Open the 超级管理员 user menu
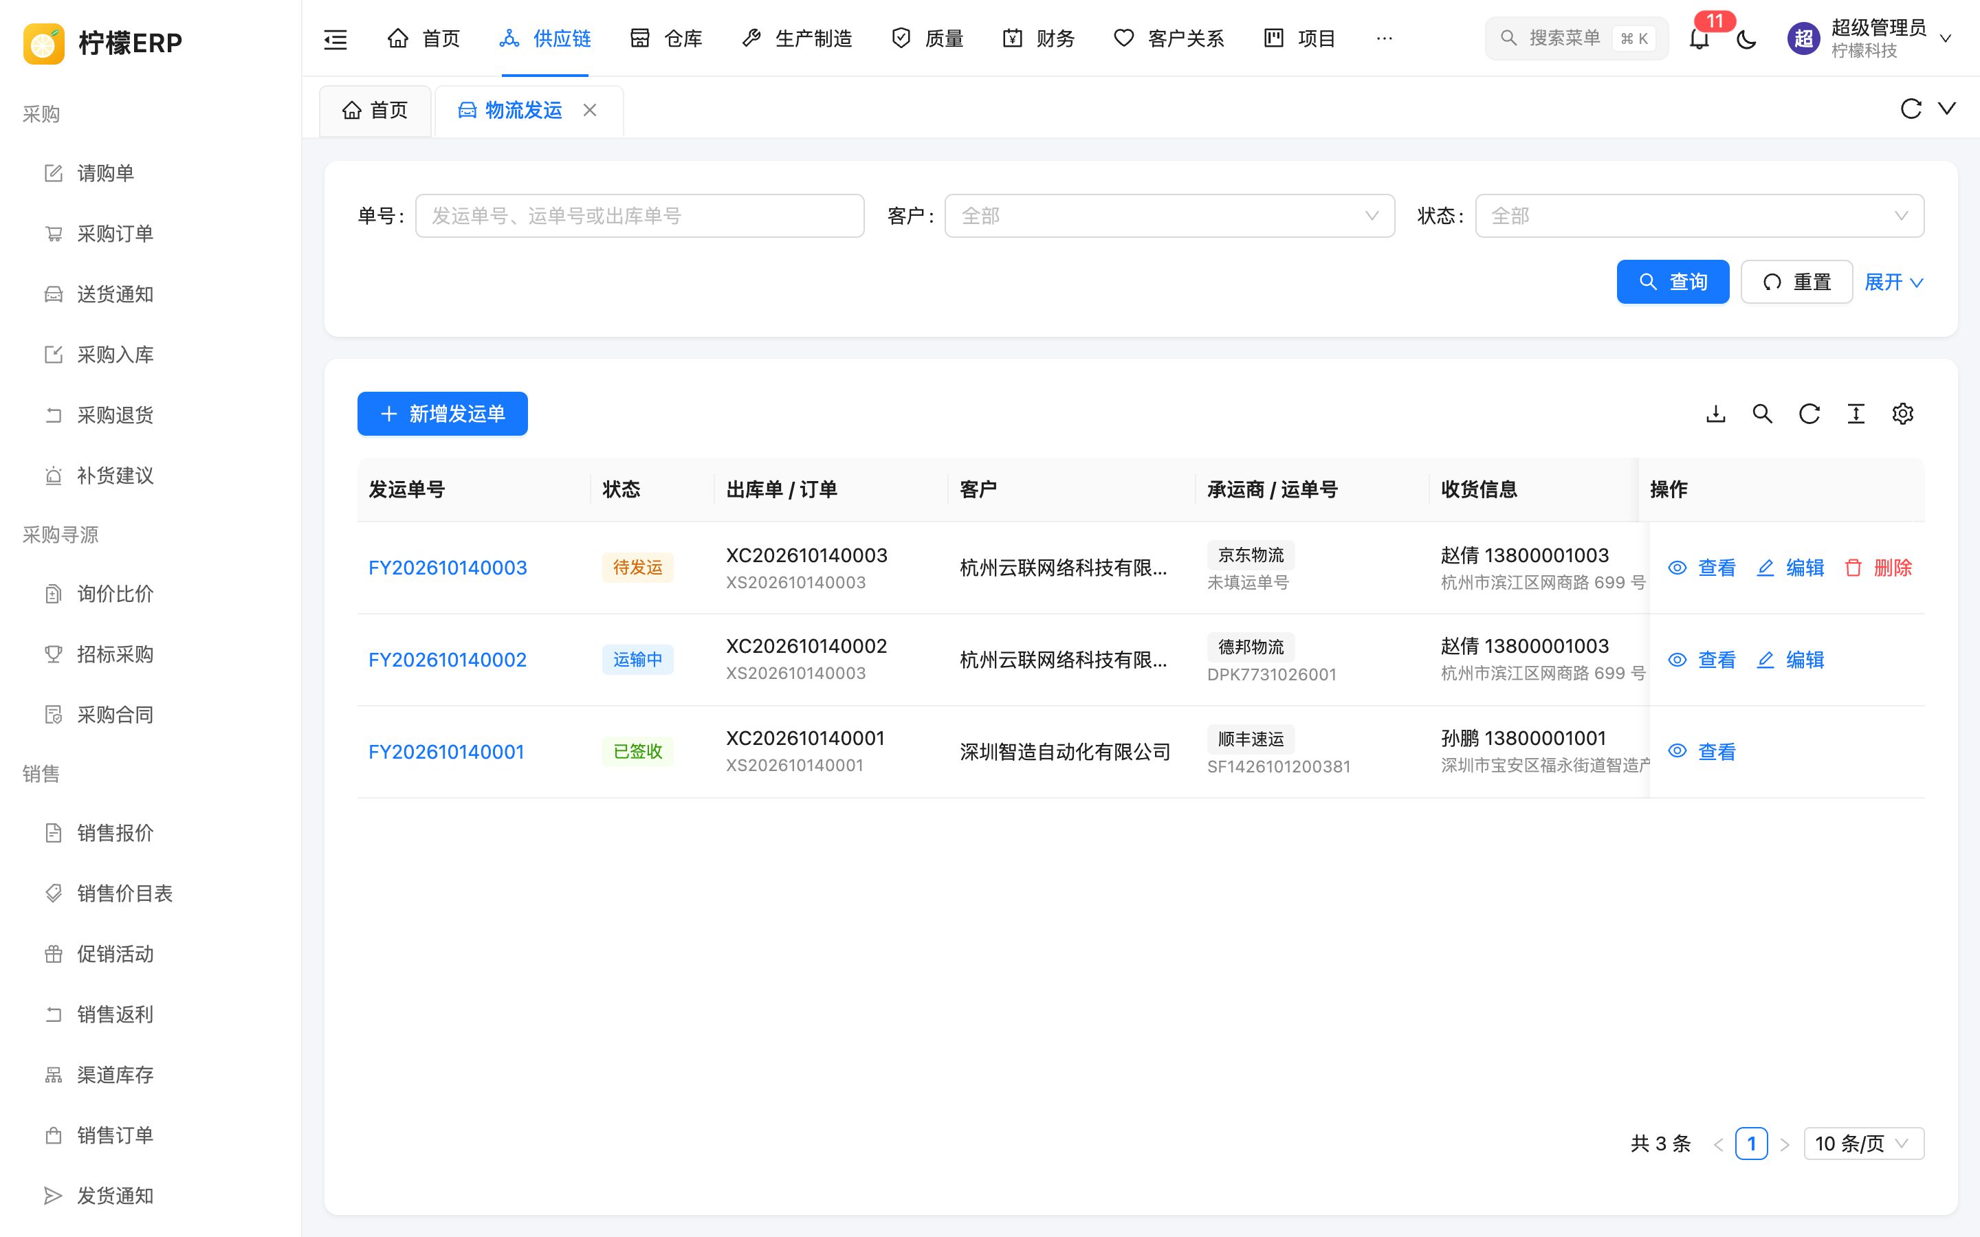 pos(1871,38)
